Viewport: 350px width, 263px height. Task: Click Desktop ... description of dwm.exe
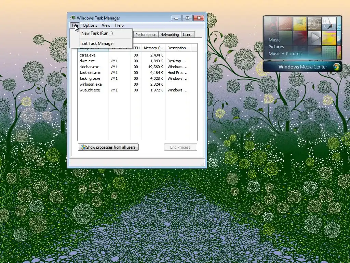pos(177,61)
